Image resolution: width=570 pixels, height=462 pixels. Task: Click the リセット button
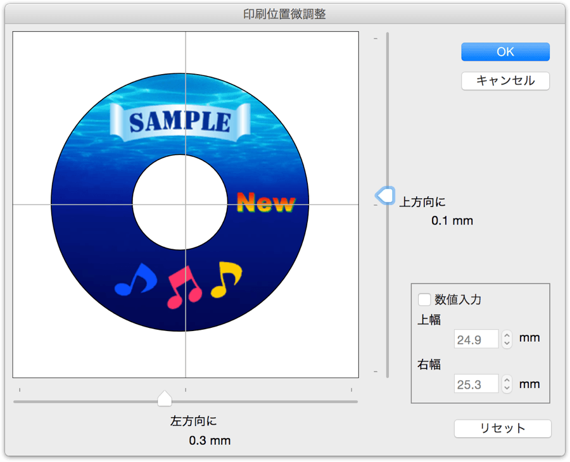tap(503, 428)
